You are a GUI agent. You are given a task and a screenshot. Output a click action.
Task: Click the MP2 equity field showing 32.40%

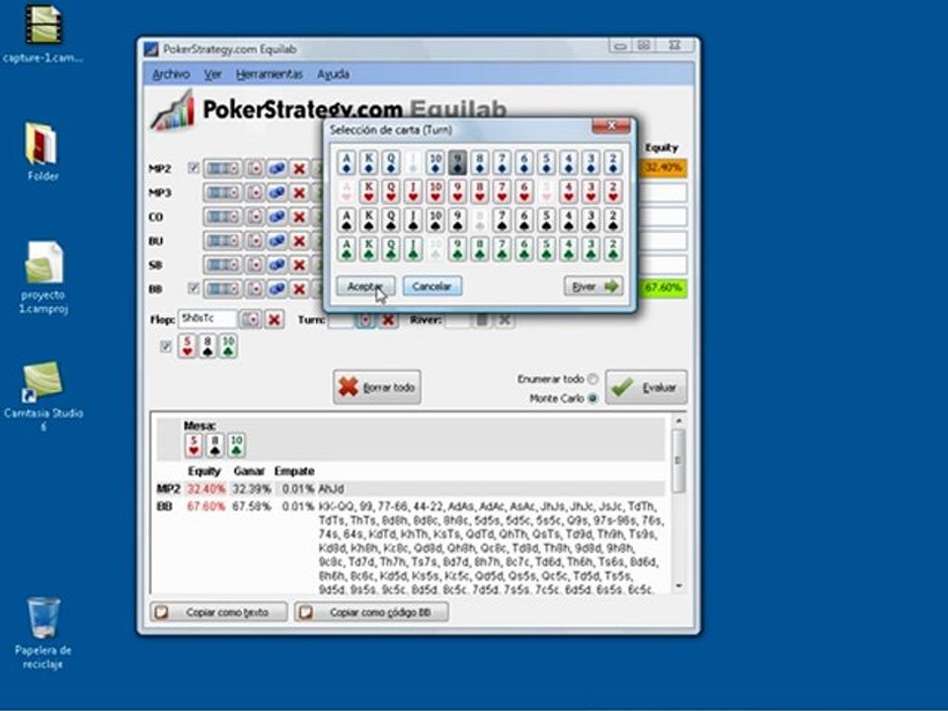[664, 168]
